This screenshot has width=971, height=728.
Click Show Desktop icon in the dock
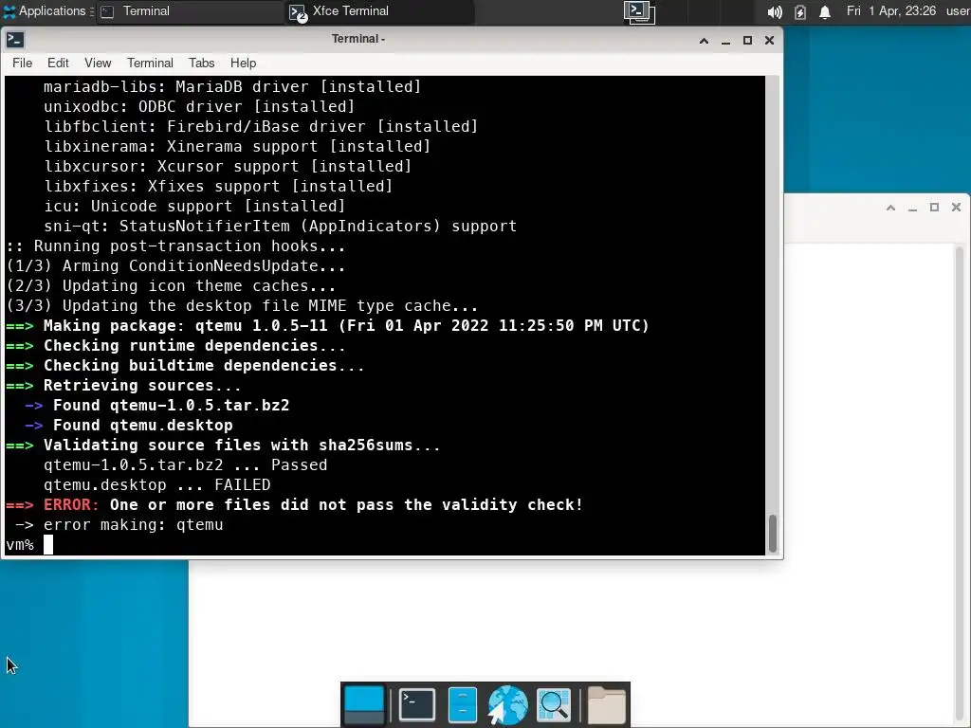pos(363,704)
